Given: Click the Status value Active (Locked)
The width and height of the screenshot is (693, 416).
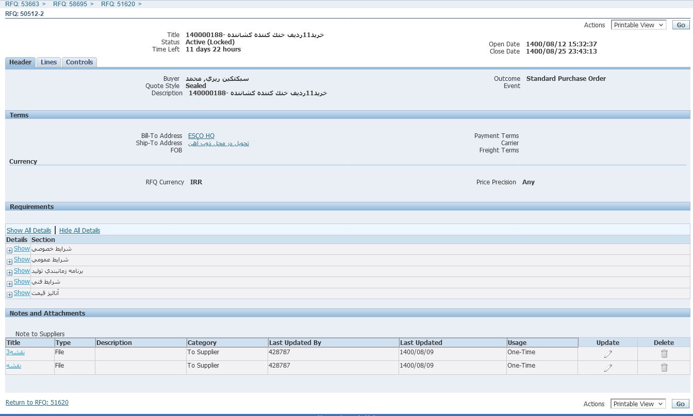Looking at the screenshot, I should point(210,42).
